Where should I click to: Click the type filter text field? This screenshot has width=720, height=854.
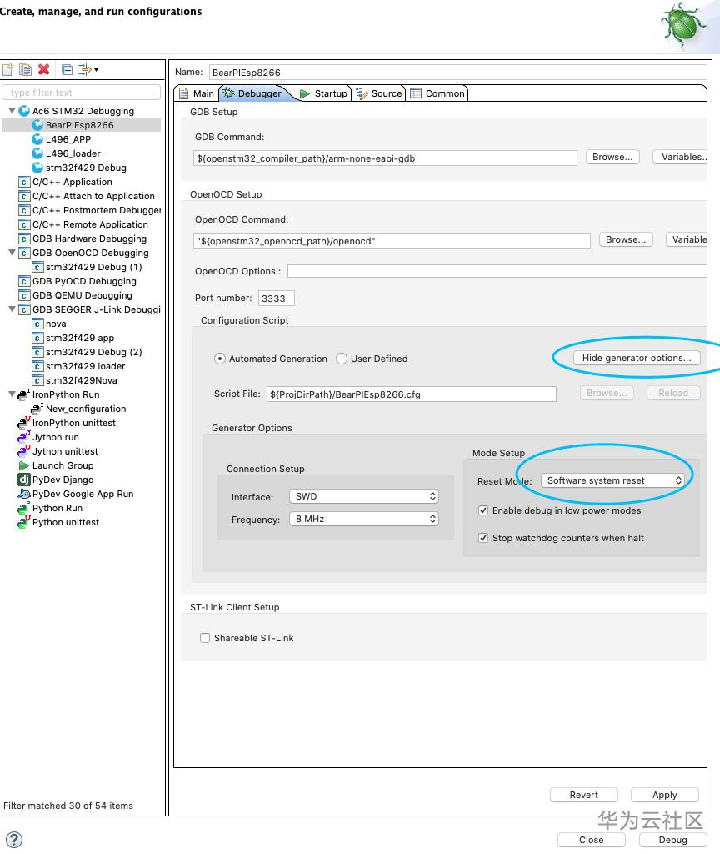pyautogui.click(x=82, y=93)
